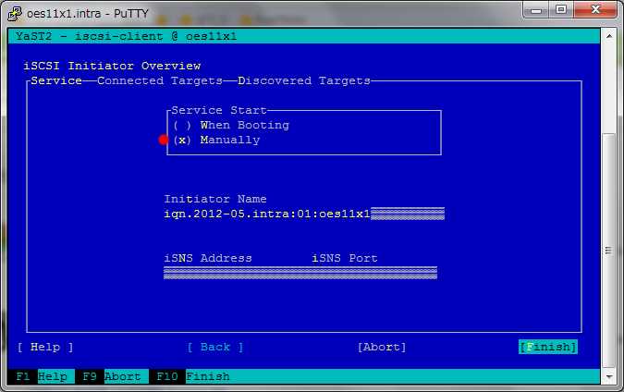Close the PuTTY window
624x392 pixels.
(x=595, y=10)
